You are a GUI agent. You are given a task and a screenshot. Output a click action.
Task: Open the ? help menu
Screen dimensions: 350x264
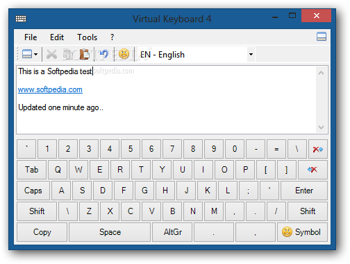112,37
